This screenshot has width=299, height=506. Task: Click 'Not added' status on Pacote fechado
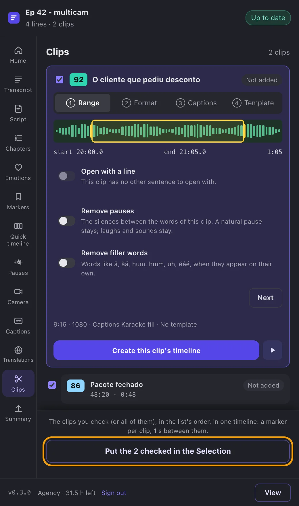[x=263, y=385]
